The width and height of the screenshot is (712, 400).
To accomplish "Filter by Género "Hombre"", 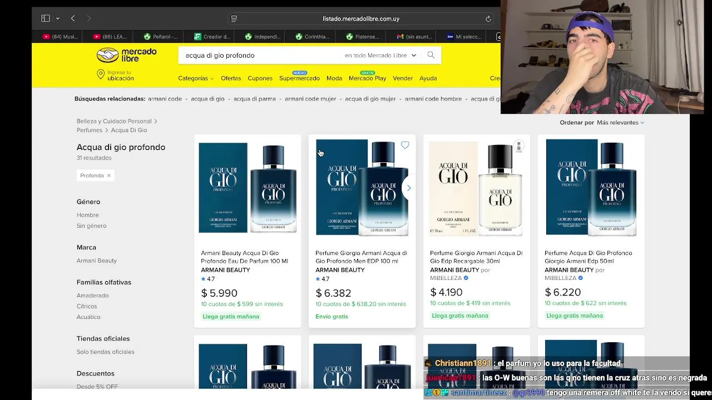I will click(x=88, y=215).
